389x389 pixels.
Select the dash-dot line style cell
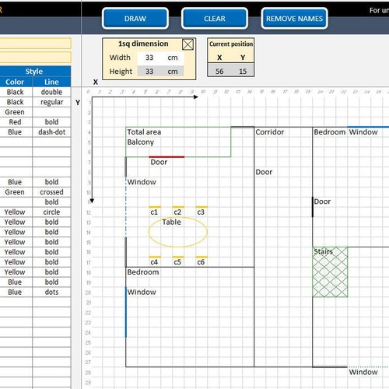coord(51,132)
